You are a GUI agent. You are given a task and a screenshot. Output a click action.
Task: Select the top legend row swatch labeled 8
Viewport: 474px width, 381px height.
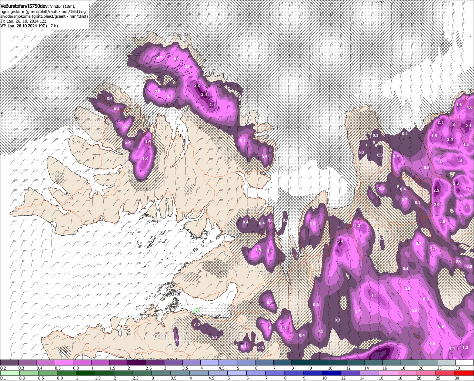tap(301, 363)
